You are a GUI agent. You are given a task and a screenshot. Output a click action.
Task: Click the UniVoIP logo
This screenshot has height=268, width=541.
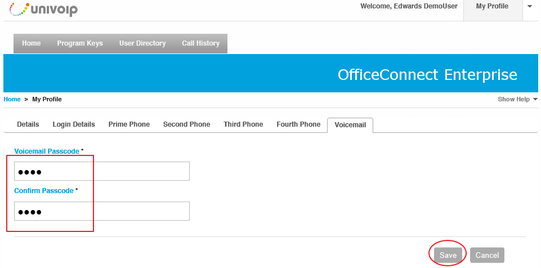[x=43, y=9]
